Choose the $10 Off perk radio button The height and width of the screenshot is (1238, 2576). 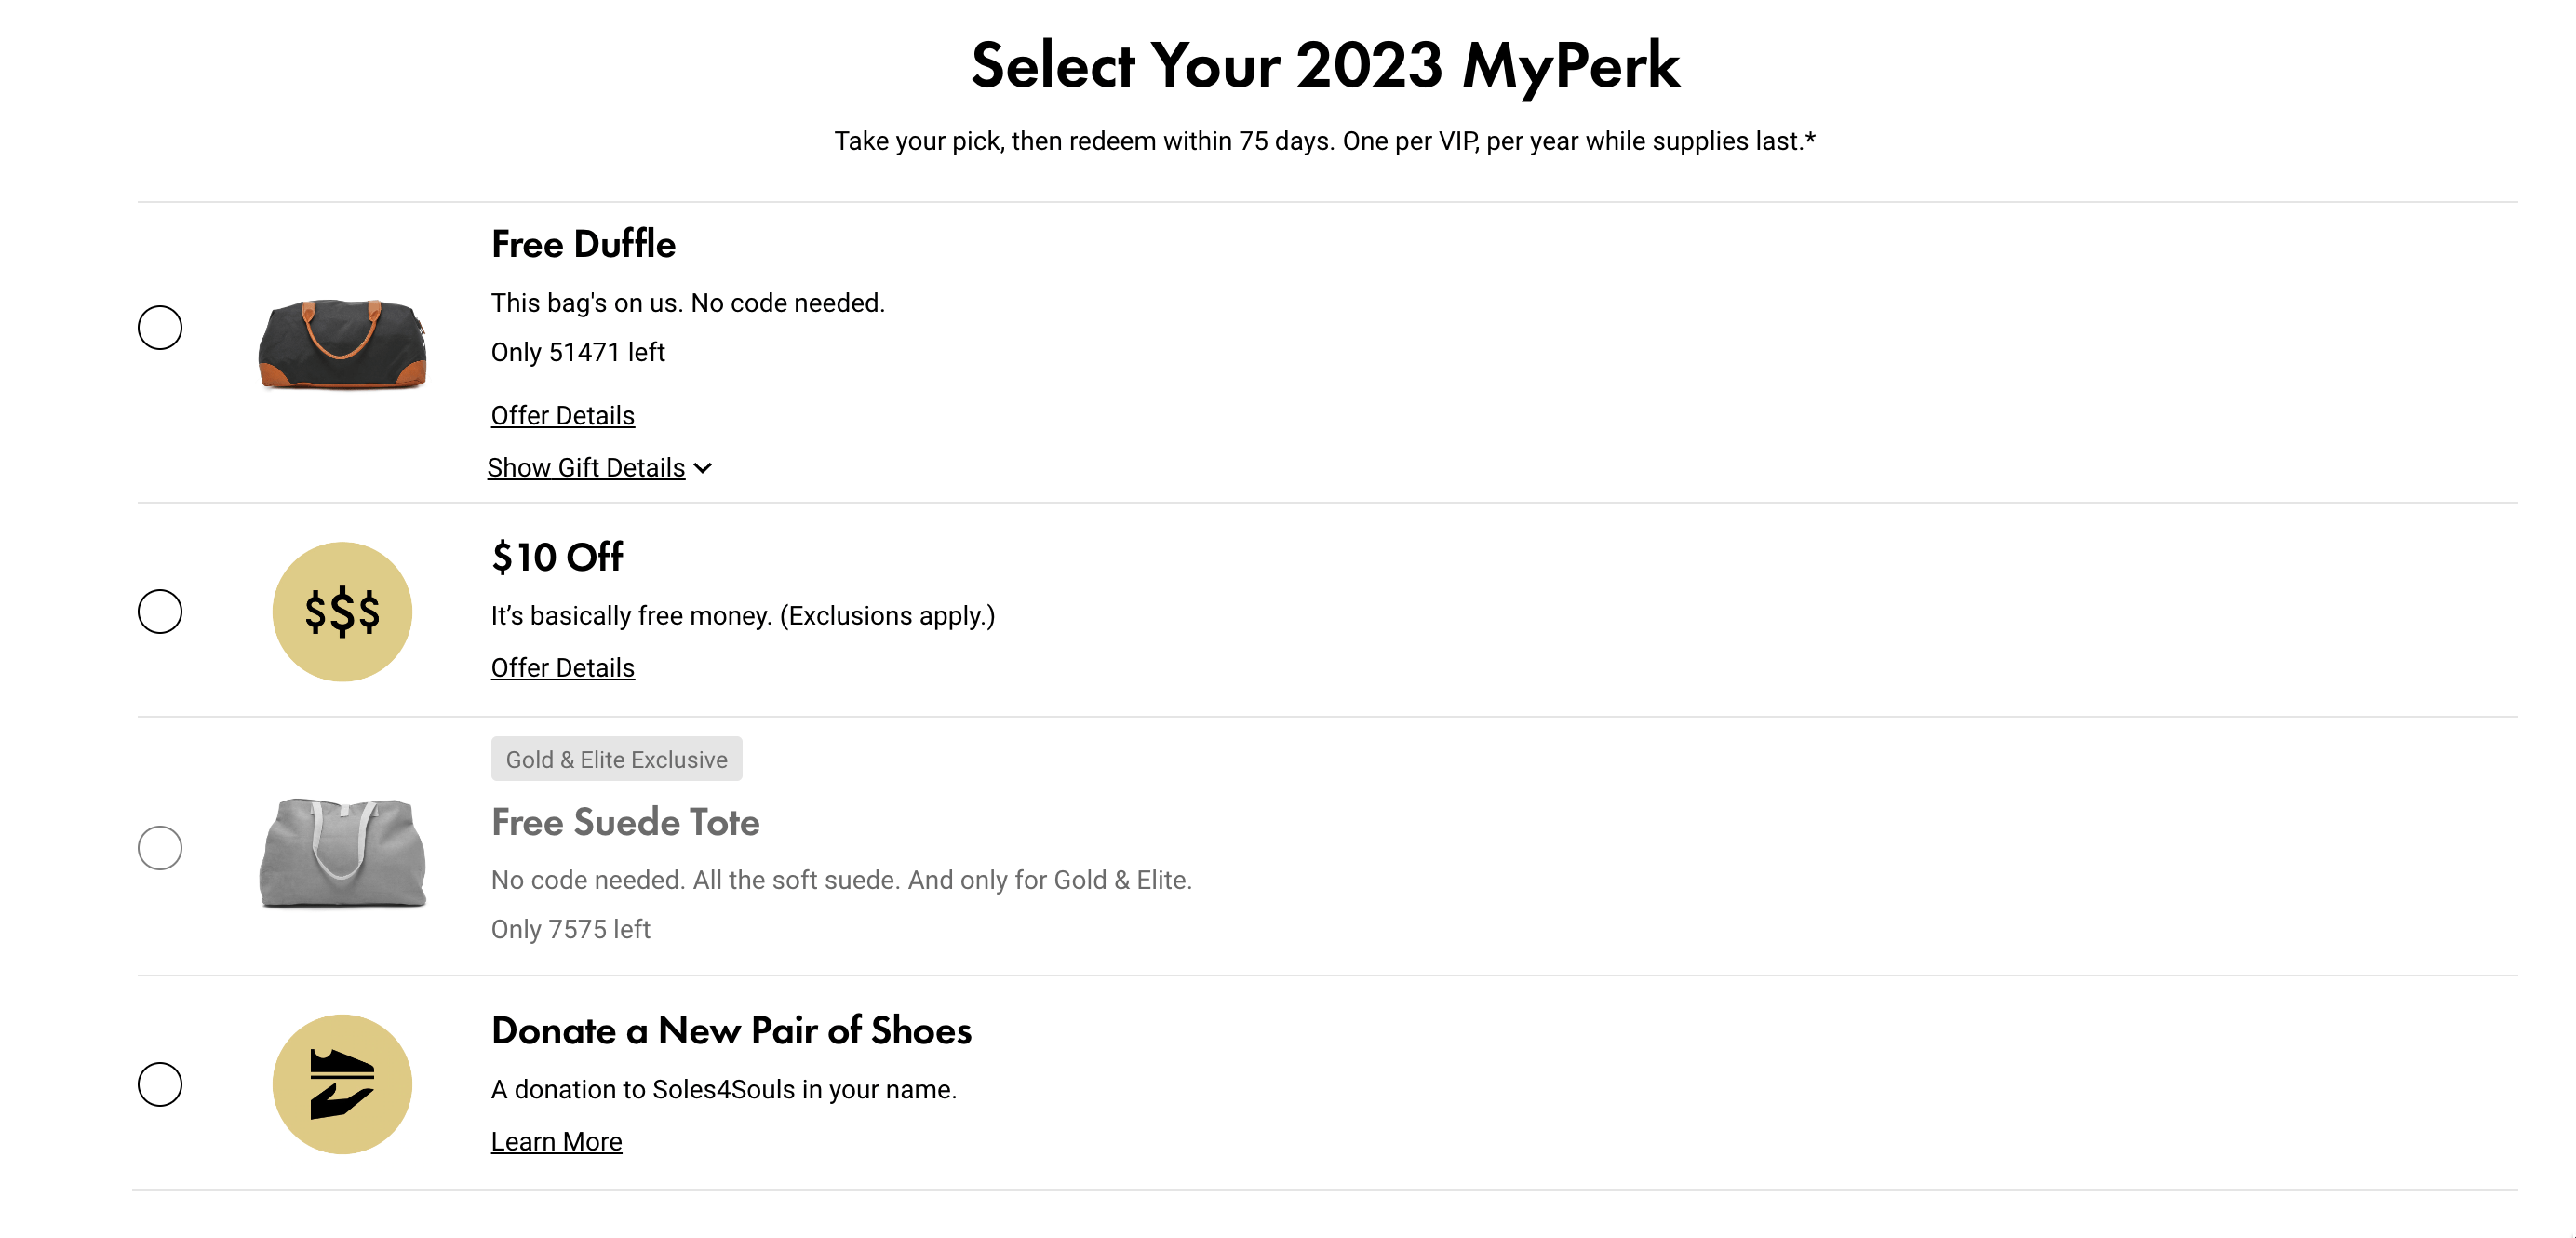[x=160, y=611]
